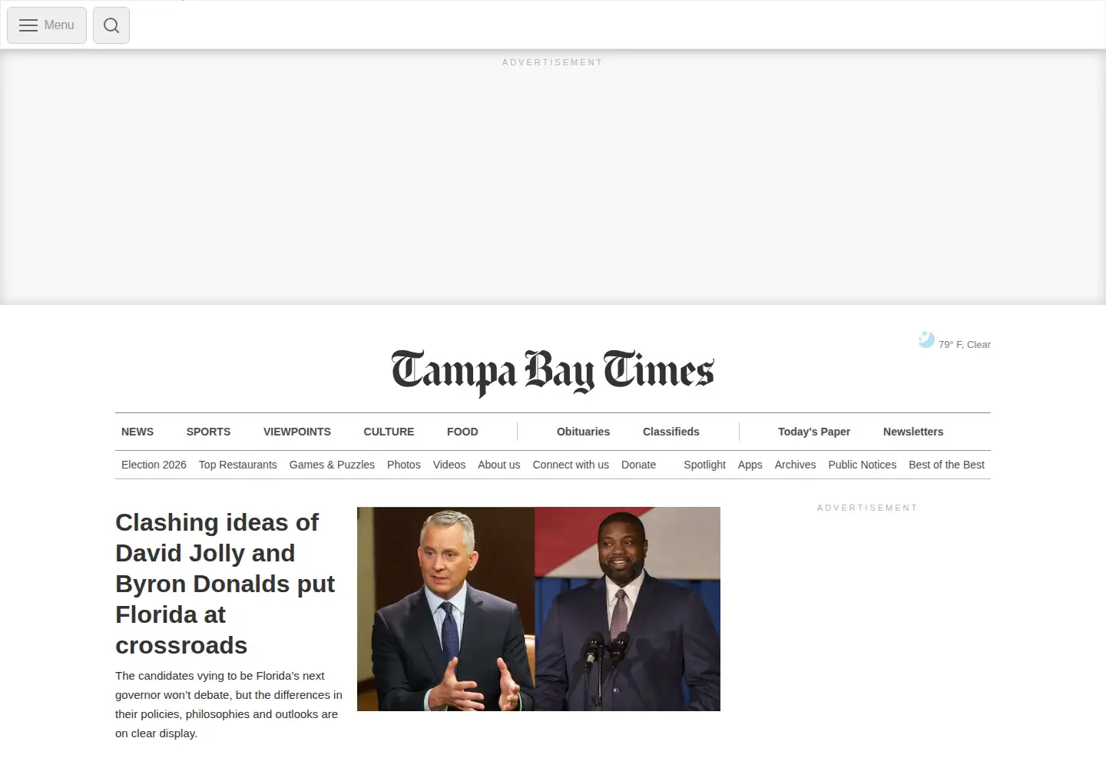Click the Election 2026 link
Screen dimensions: 1106x768
tap(154, 465)
